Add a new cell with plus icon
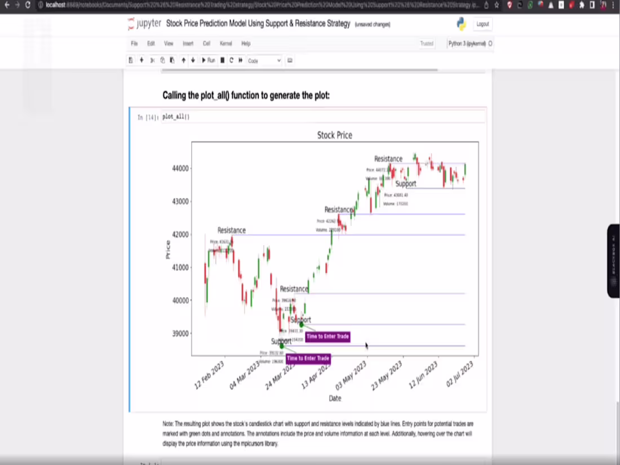The height and width of the screenshot is (465, 620). [x=141, y=60]
